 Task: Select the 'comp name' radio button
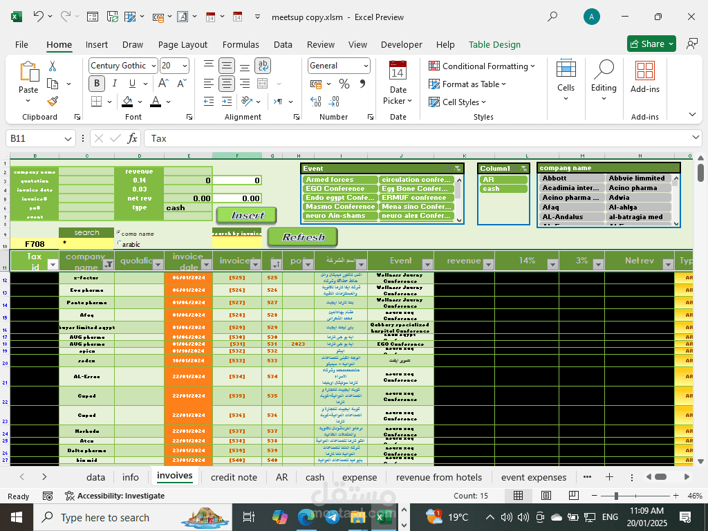click(x=118, y=233)
